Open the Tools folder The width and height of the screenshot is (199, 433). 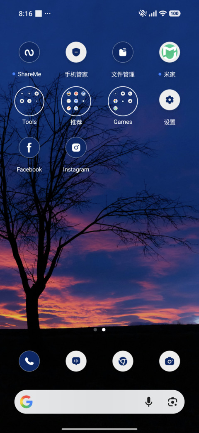[29, 101]
